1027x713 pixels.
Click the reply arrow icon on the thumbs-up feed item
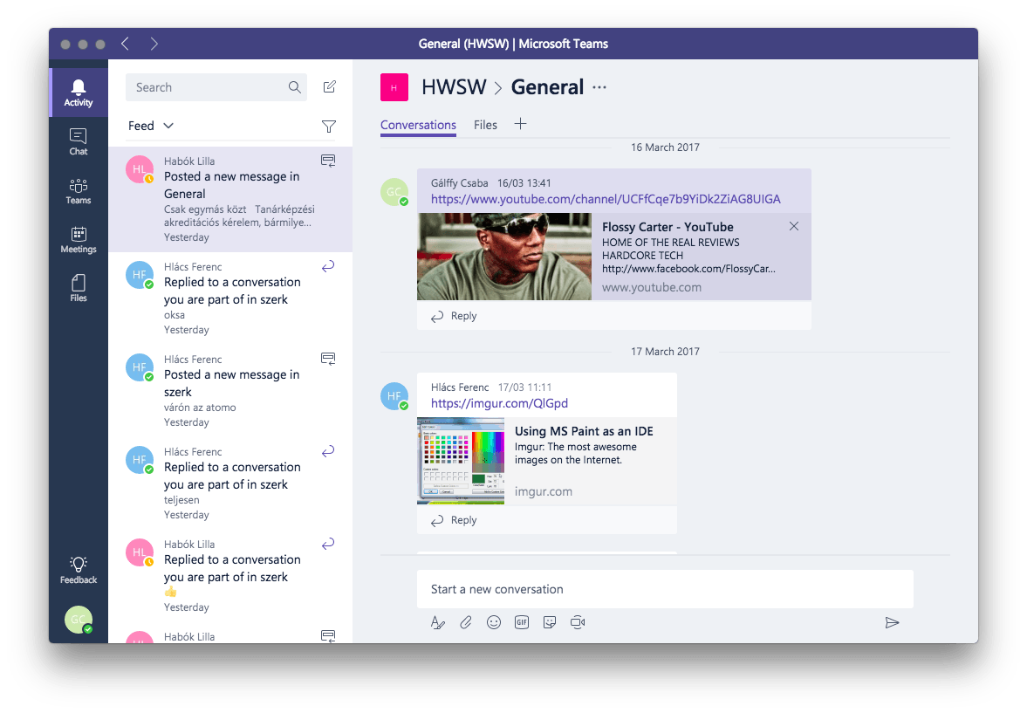(x=328, y=544)
